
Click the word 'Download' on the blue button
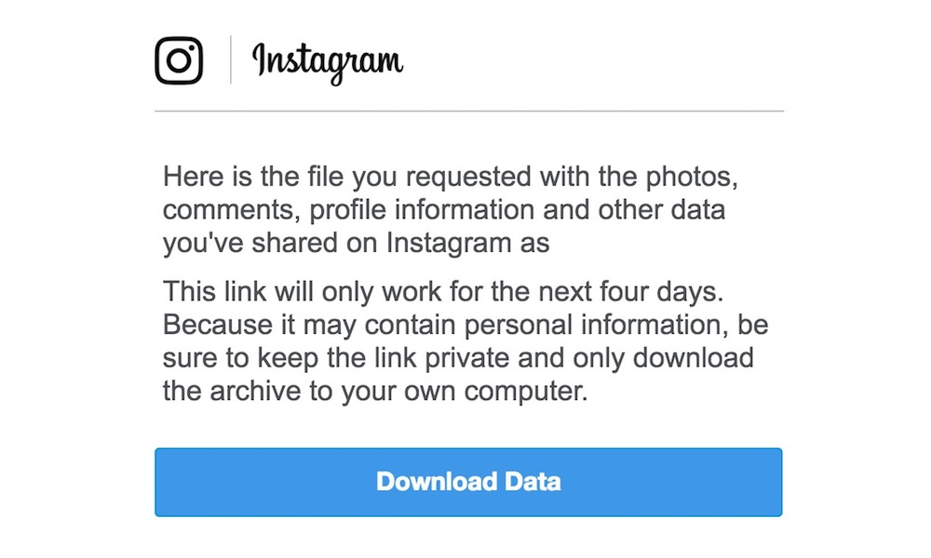click(437, 482)
